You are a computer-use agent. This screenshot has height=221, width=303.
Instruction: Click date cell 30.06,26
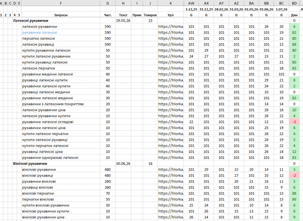[x=123, y=164]
